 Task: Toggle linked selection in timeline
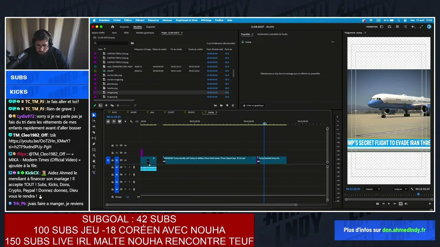120,121
